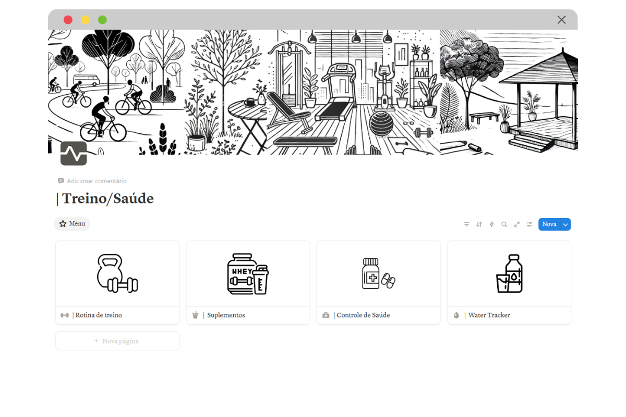Select the Menu view tab
The width and height of the screenshot is (626, 417).
pyautogui.click(x=72, y=224)
